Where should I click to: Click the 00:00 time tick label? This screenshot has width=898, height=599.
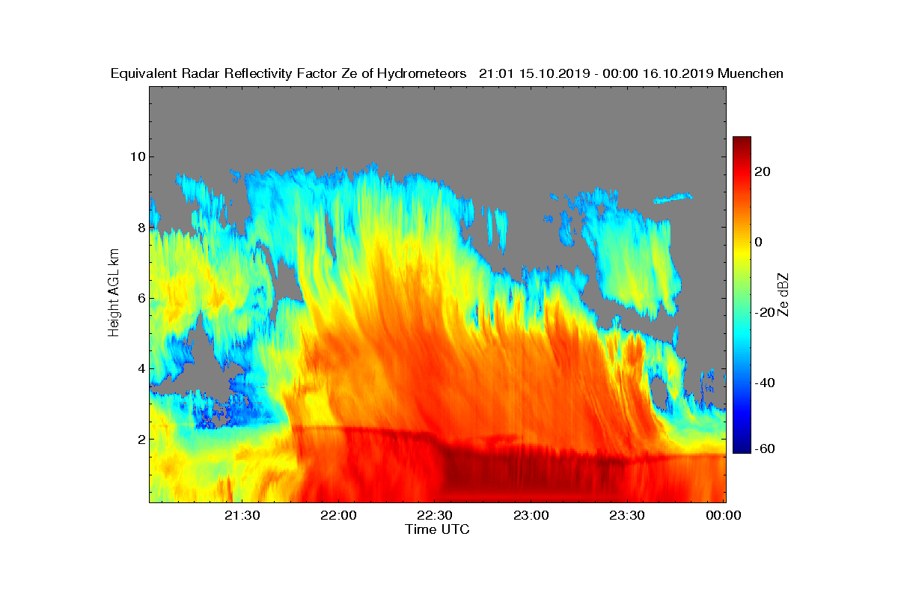(724, 515)
